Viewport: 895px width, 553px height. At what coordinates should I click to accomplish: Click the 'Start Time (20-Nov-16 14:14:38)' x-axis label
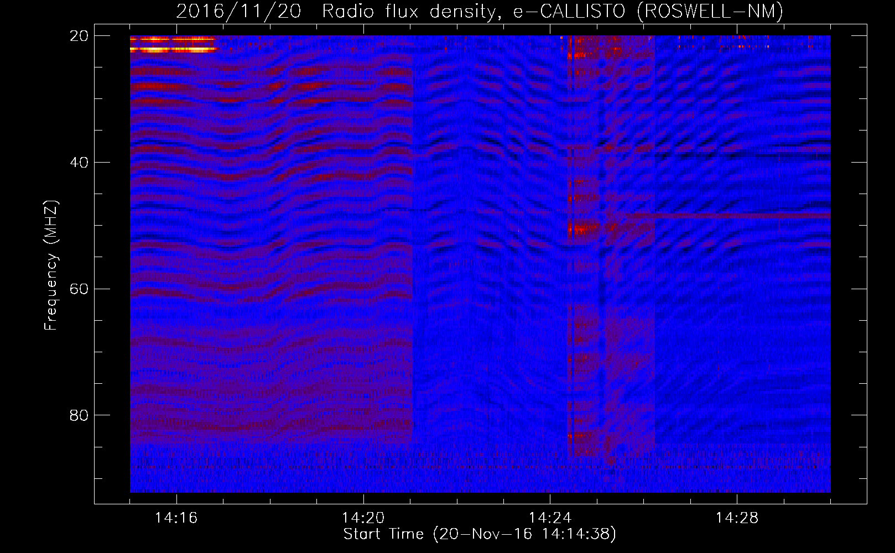point(480,534)
